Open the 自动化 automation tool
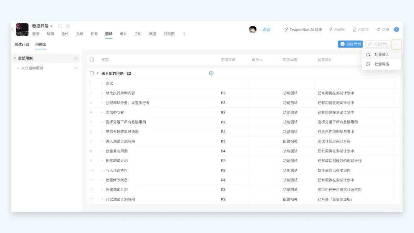Viewport: 414px width, 233px height. coord(337,30)
